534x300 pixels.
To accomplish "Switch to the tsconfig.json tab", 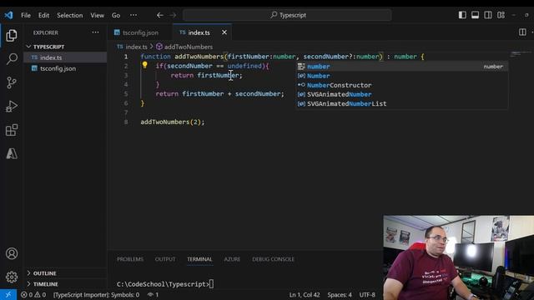I will [x=140, y=32].
